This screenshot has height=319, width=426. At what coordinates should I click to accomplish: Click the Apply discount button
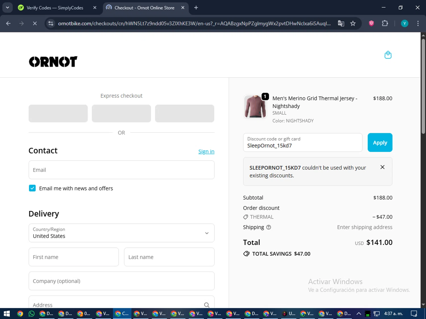tap(380, 142)
